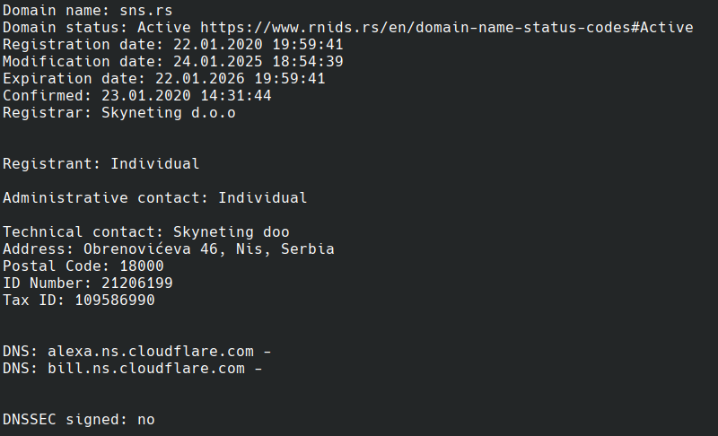Select the Registrar name Skyneting d.o.o
Image resolution: width=718 pixels, height=436 pixels.
(x=168, y=112)
